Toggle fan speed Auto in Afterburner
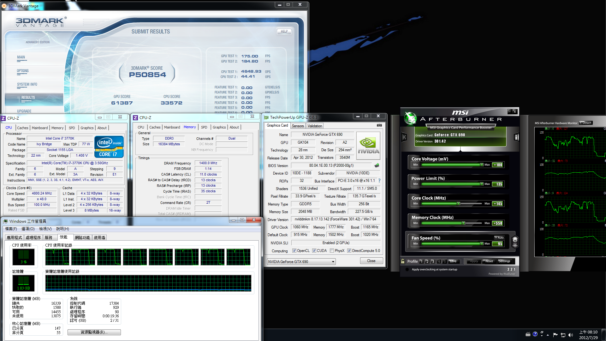The width and height of the screenshot is (606, 341). (499, 237)
